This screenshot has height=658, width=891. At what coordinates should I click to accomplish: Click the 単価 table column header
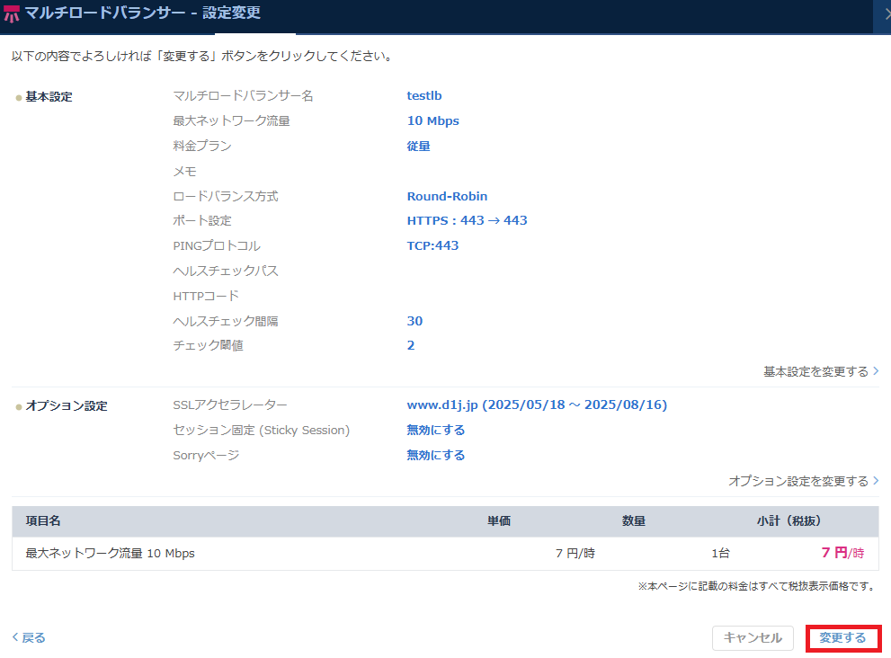(499, 521)
